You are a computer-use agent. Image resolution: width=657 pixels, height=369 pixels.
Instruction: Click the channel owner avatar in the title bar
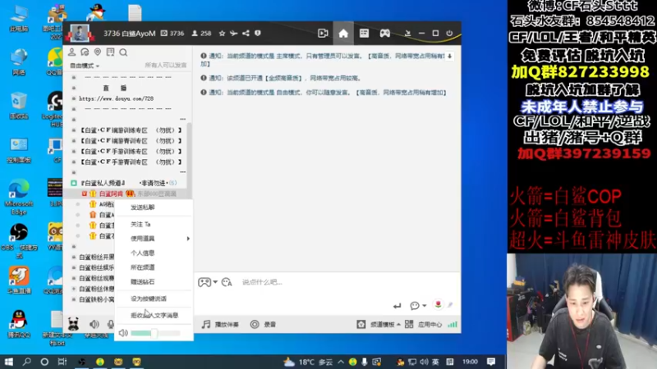click(80, 33)
